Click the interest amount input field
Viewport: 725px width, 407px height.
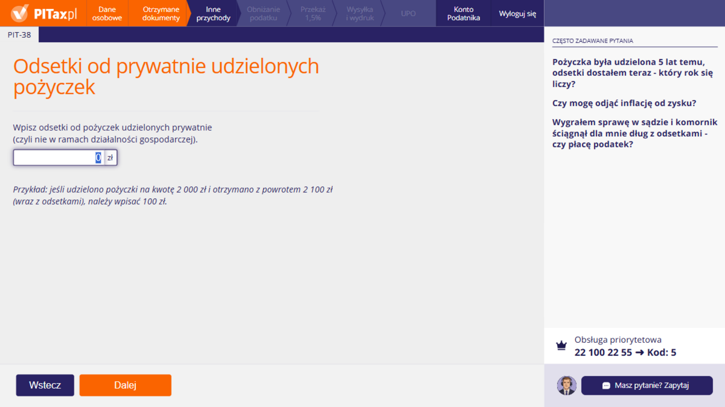[x=58, y=157]
